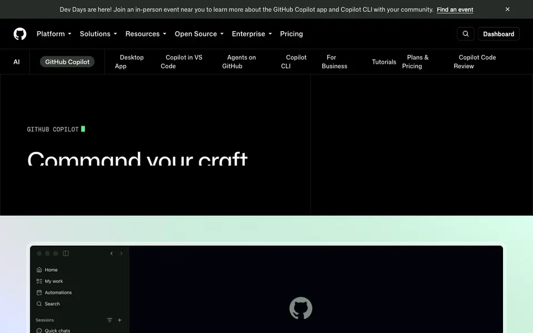Add a new session with plus icon

point(120,320)
